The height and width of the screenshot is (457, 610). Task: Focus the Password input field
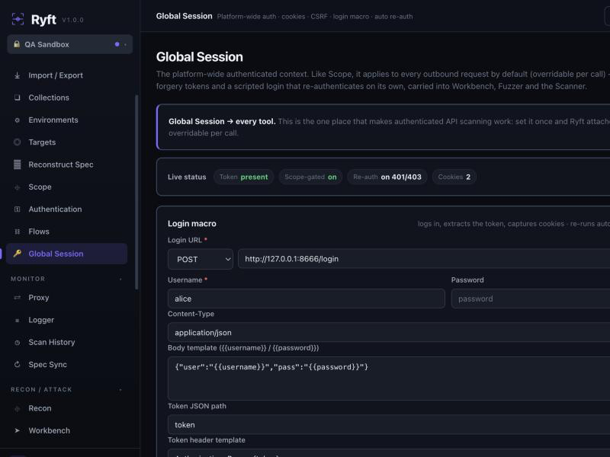[x=531, y=299]
